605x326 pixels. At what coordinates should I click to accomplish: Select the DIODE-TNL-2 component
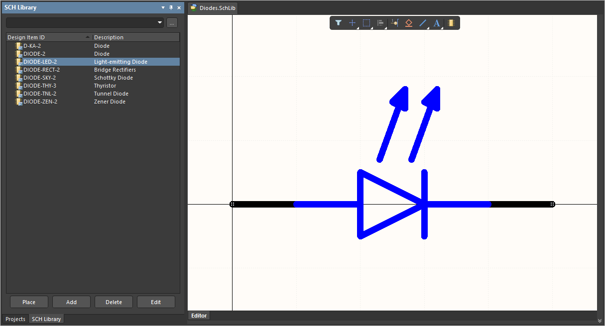40,94
